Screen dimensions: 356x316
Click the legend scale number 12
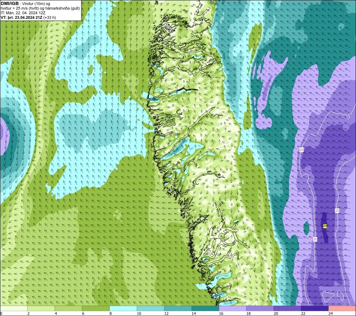point(166,314)
